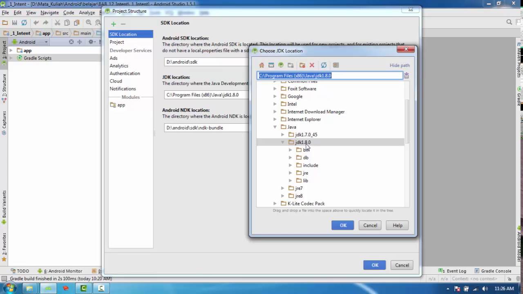The width and height of the screenshot is (523, 294).
Task: Click the Show hidden files icon in the toolbar
Action: tap(336, 65)
